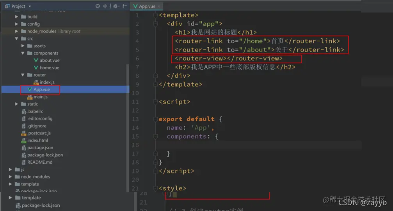
Task: Click the name: 'App' line
Action: click(190, 128)
